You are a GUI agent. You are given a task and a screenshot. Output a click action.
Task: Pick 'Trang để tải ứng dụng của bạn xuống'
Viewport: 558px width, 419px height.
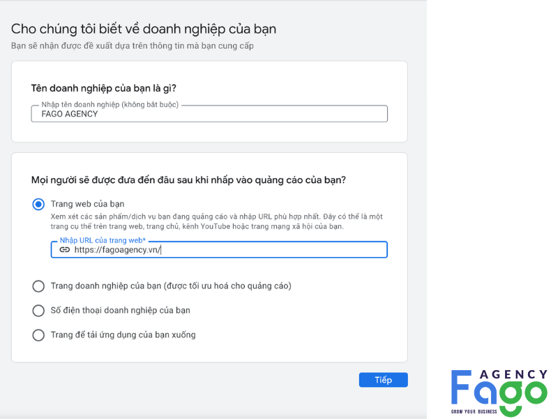38,335
